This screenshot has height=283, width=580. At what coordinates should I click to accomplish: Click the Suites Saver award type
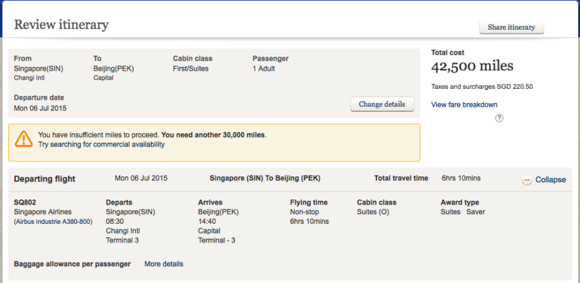[x=463, y=212]
